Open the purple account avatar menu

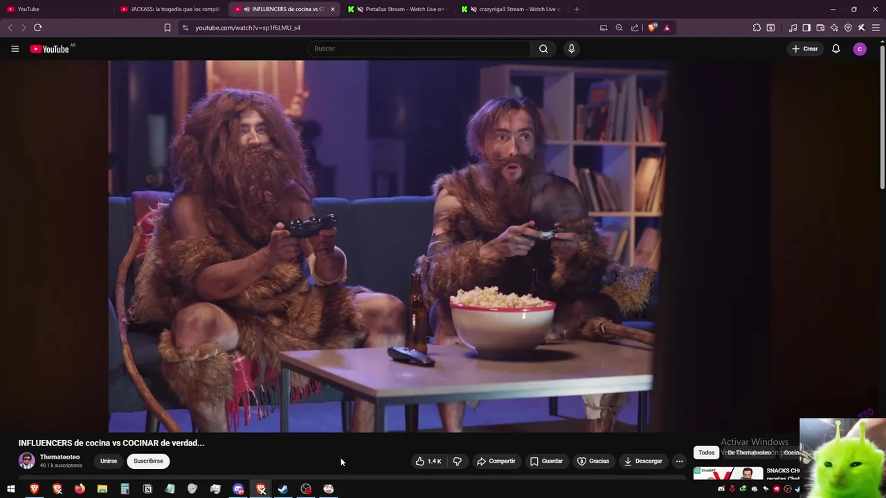pyautogui.click(x=860, y=49)
